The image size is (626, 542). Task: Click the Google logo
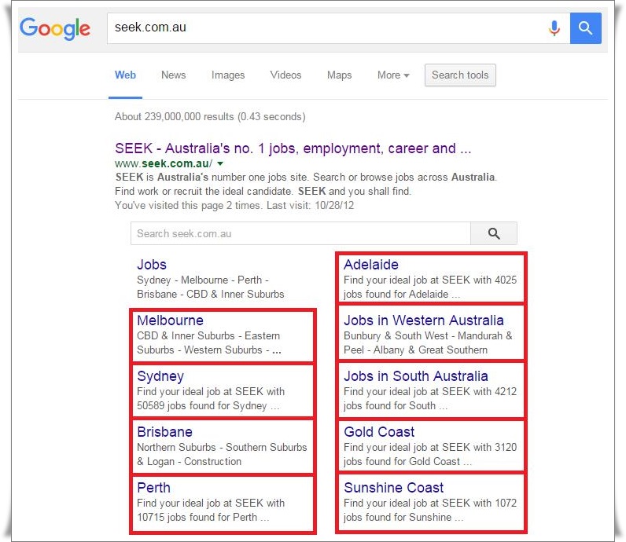pos(55,28)
